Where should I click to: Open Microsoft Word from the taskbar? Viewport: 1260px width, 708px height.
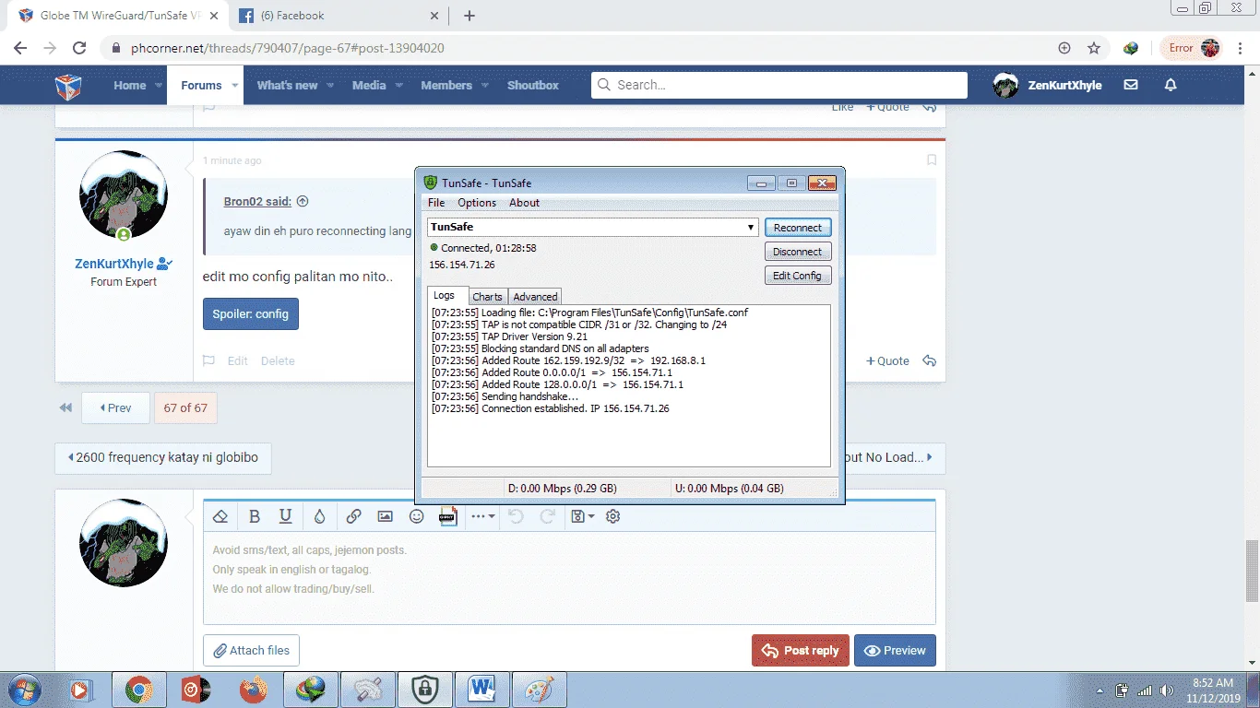(x=481, y=689)
